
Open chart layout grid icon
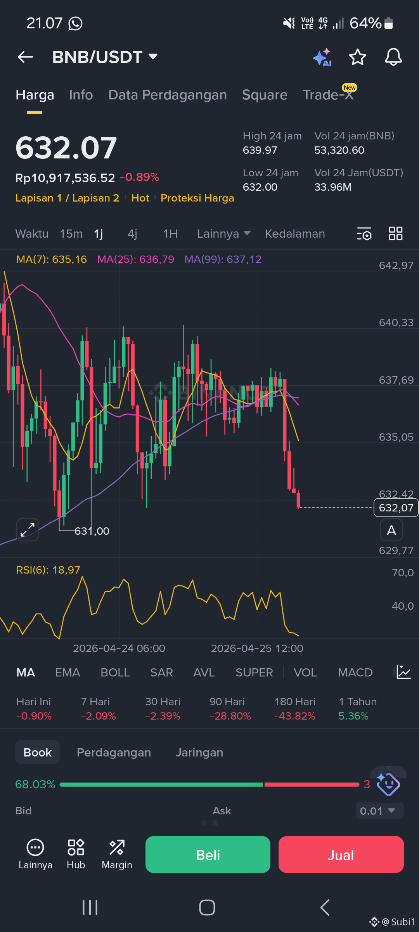pyautogui.click(x=396, y=233)
